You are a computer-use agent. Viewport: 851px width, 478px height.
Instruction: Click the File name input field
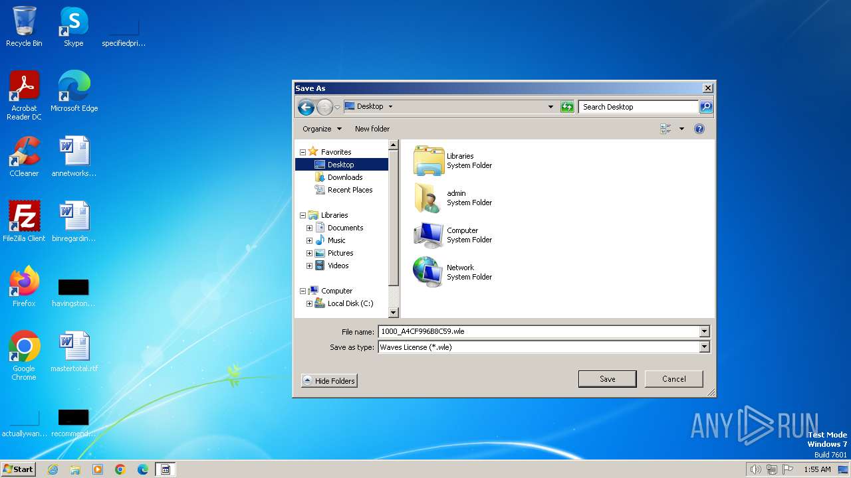coord(539,331)
